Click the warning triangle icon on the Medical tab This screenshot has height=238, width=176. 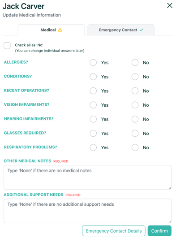pyautogui.click(x=60, y=30)
